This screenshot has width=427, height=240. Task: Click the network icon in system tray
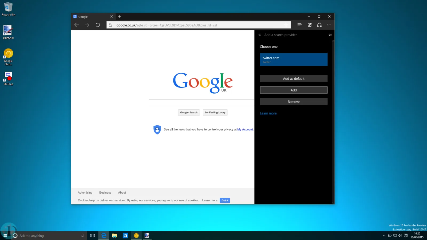pos(395,235)
